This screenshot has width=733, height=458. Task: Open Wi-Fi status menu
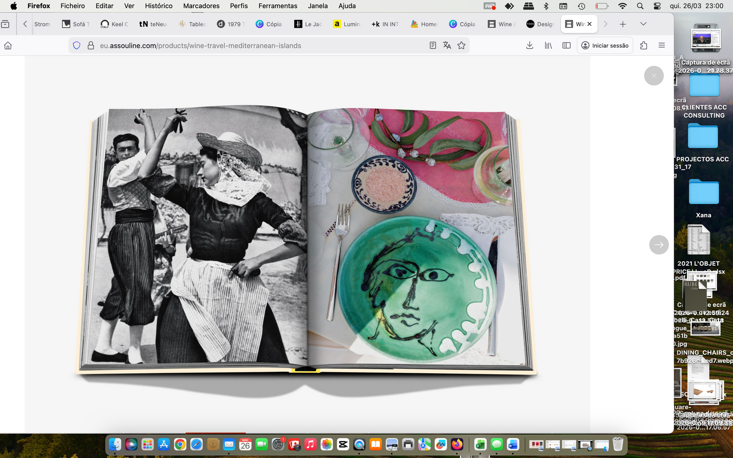(x=622, y=6)
